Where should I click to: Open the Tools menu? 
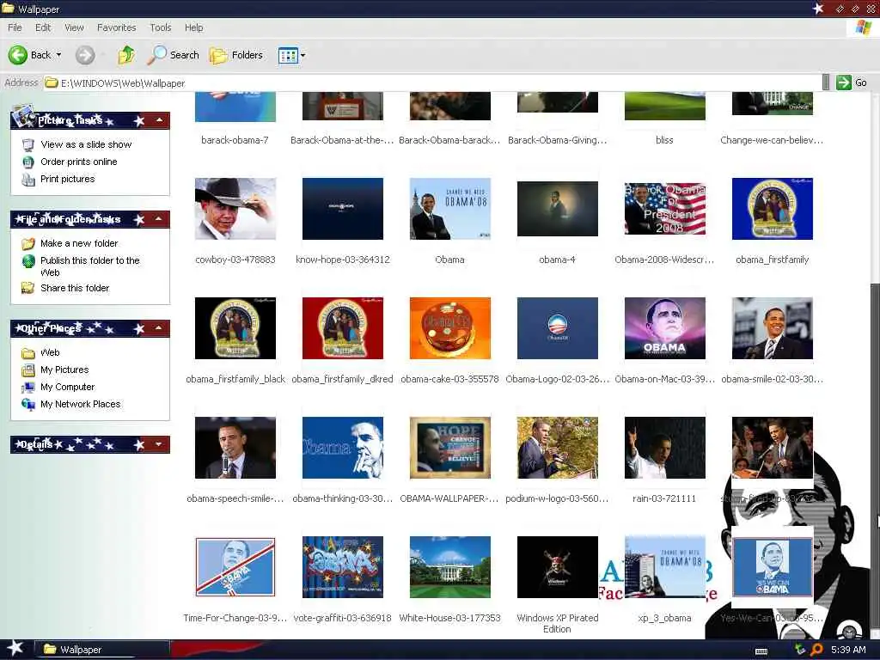coord(161,27)
